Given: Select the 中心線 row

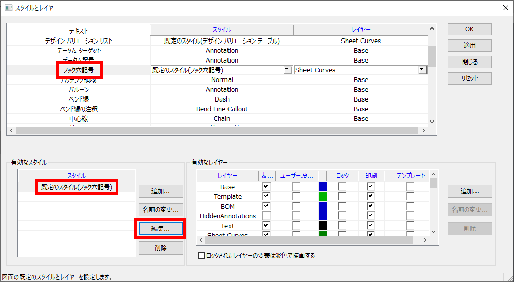Looking at the screenshot, I should [x=79, y=119].
